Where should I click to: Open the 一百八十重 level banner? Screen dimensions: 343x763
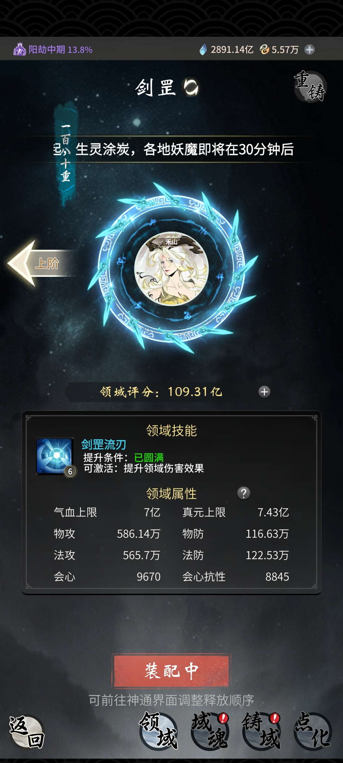pyautogui.click(x=65, y=153)
